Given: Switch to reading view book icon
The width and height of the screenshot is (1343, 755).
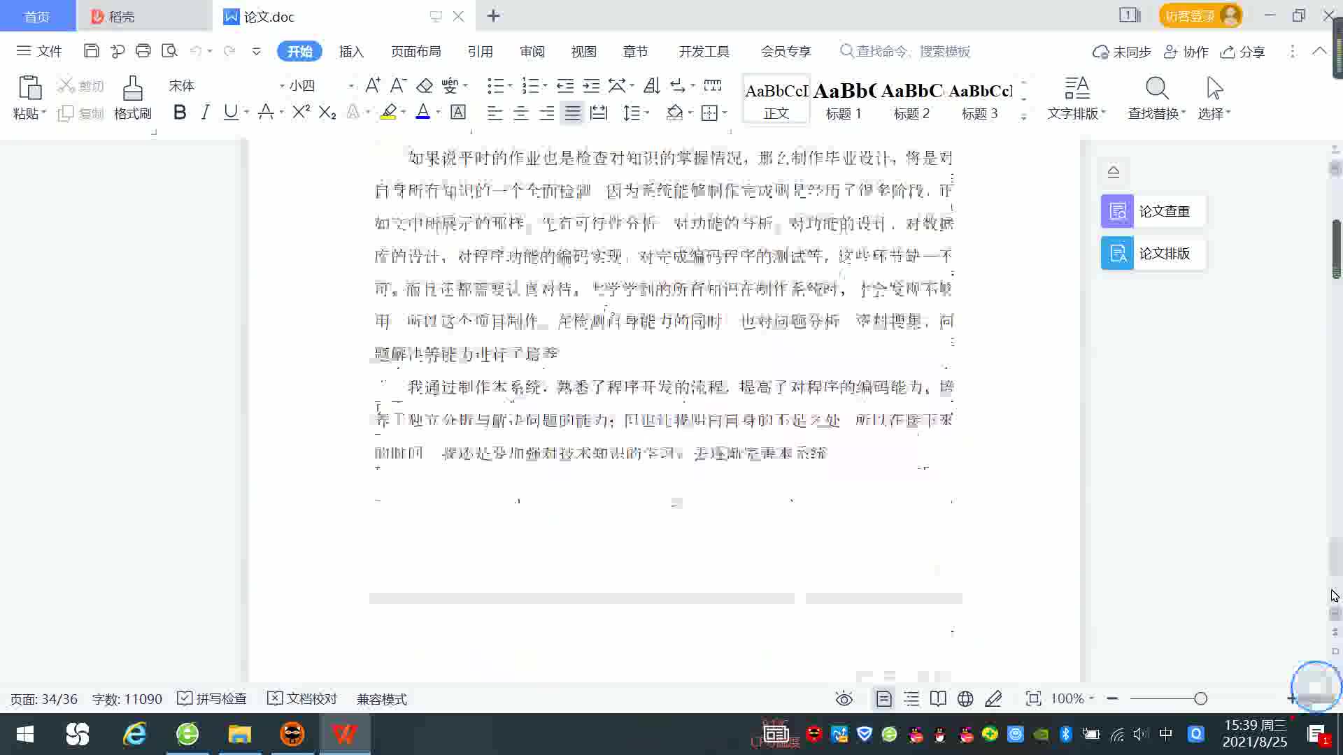Looking at the screenshot, I should pyautogui.click(x=938, y=698).
